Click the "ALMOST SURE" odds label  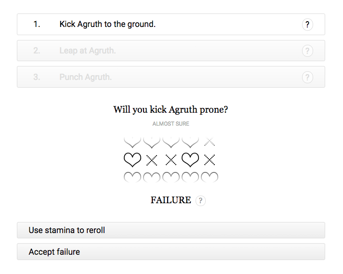[171, 124]
